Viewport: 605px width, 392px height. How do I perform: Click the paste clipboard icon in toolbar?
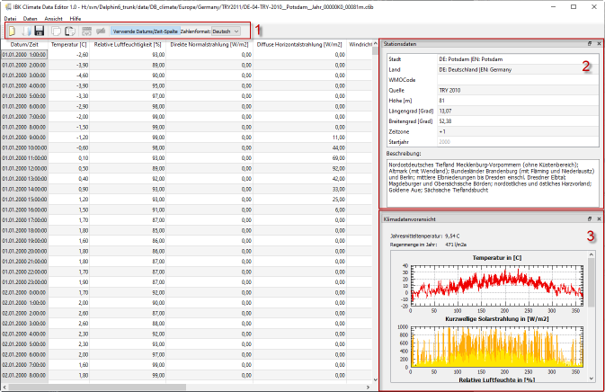tap(70, 31)
